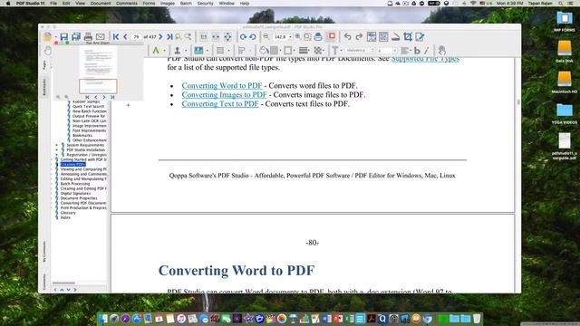Select the Fit to Width icon
Viewport: 580px width, 326px height.
(216, 36)
